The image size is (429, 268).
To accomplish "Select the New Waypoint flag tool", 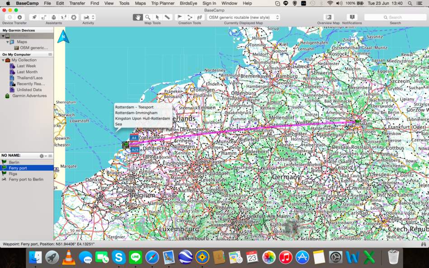I will (180, 17).
